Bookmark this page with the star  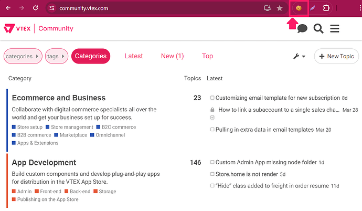(280, 8)
